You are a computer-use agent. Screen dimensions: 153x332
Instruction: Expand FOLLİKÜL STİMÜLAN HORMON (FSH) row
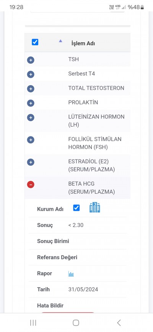[31, 140]
